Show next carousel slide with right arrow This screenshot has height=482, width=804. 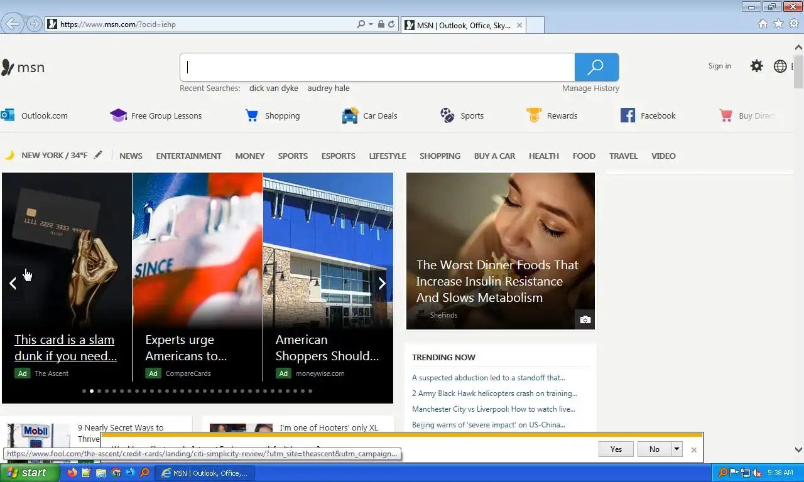pos(382,283)
